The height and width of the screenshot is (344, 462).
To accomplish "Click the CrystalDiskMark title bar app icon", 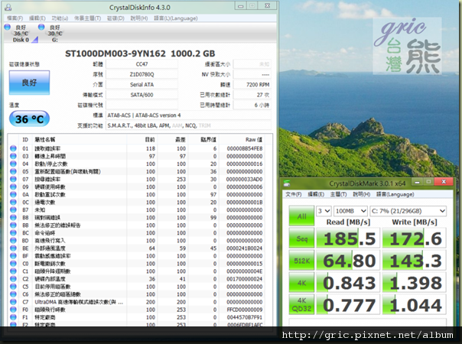I will 287,183.
